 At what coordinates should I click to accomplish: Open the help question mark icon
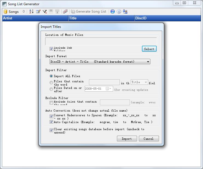pos(113,11)
